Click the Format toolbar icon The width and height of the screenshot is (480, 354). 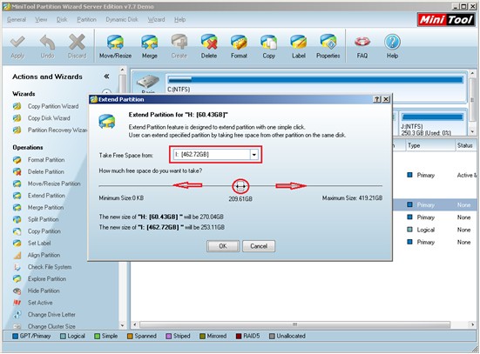click(x=239, y=47)
